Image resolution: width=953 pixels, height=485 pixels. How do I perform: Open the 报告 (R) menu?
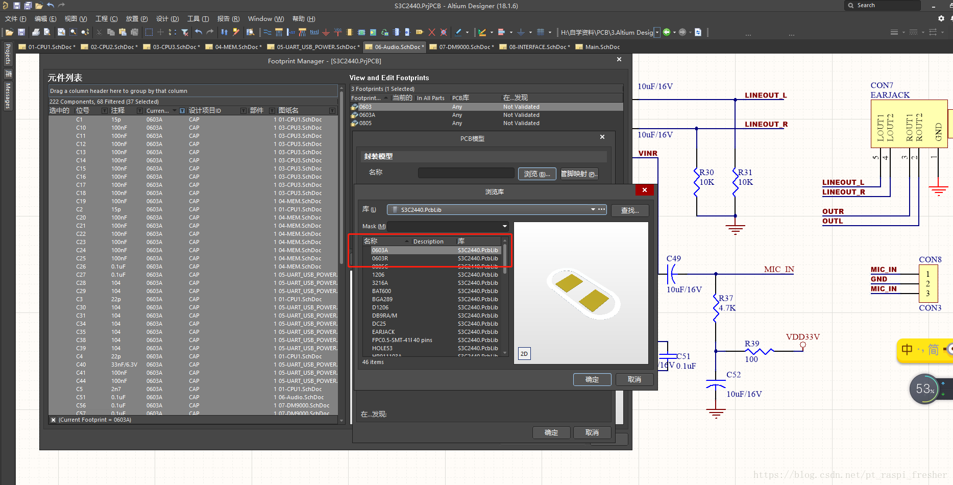click(228, 18)
